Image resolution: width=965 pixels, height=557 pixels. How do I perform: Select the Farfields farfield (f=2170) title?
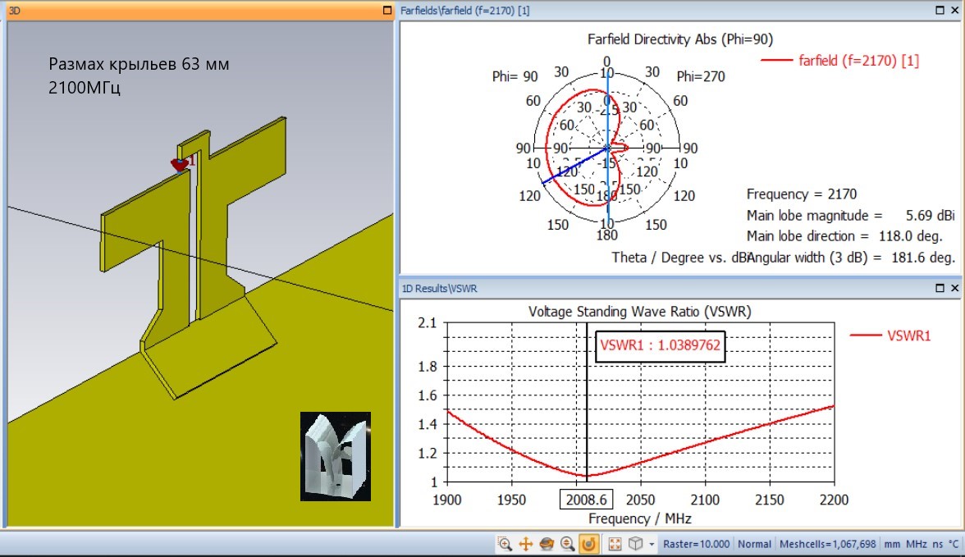[464, 11]
